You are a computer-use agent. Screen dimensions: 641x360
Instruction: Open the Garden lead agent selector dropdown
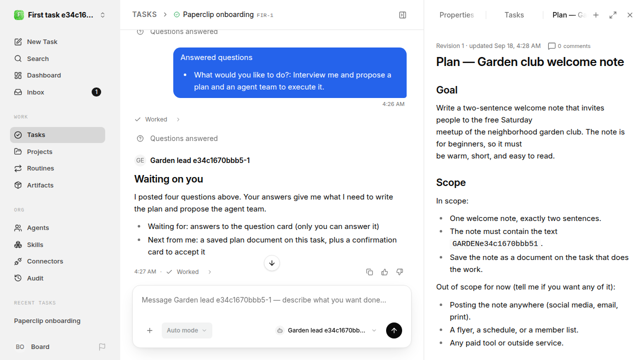[x=326, y=330]
